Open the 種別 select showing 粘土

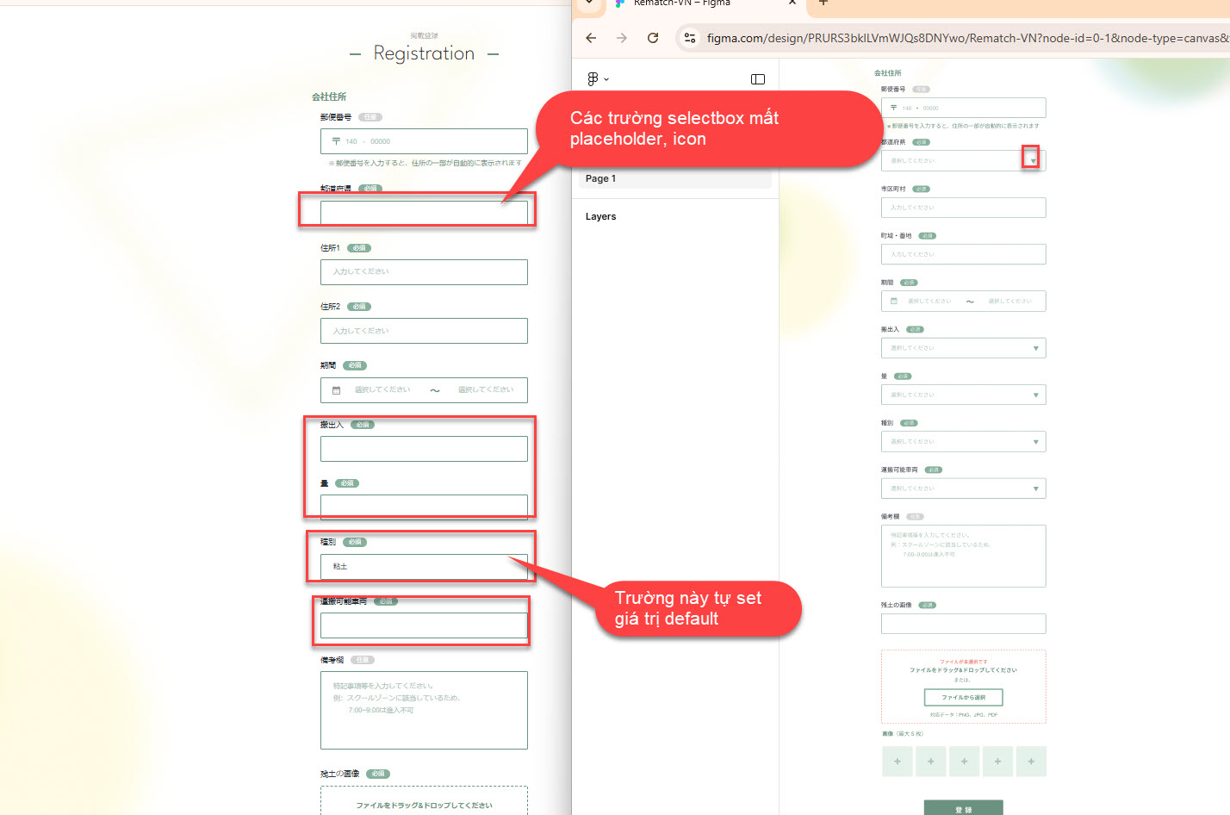click(424, 567)
